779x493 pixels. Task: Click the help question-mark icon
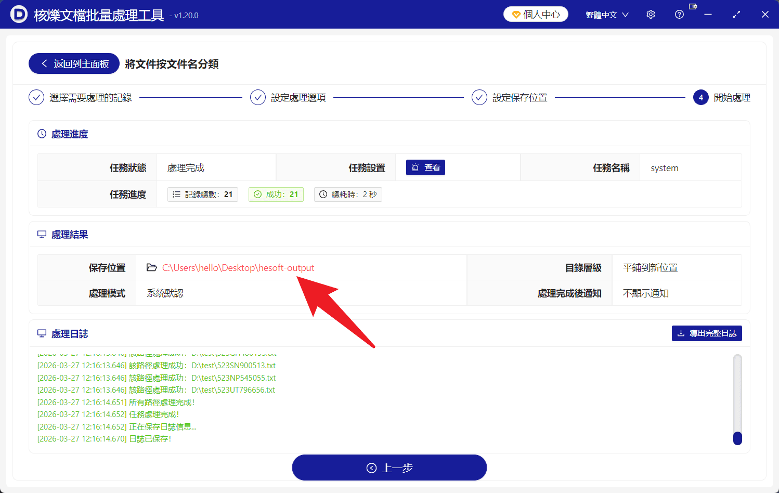(x=679, y=14)
